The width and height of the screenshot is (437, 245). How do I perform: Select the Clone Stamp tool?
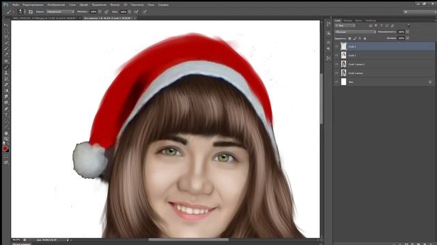[6, 73]
